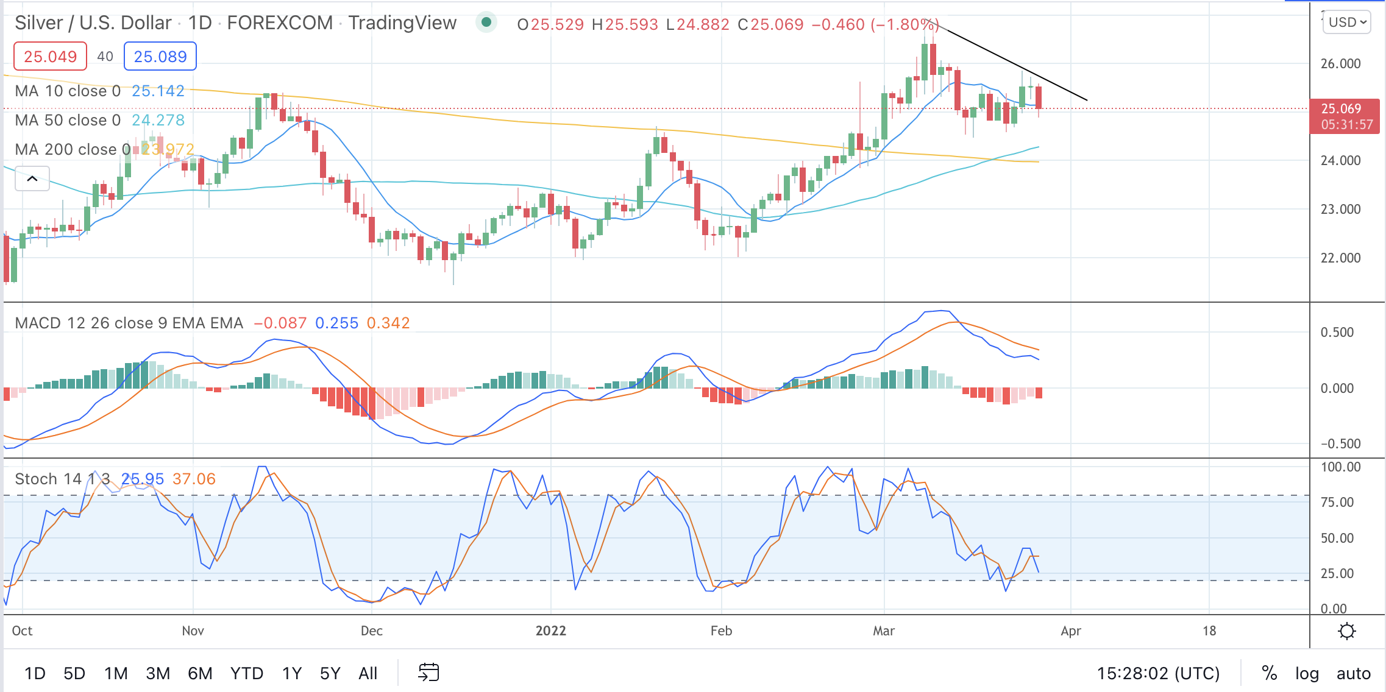Select the 3M time range
Screen dimensions: 1386x692
click(158, 673)
